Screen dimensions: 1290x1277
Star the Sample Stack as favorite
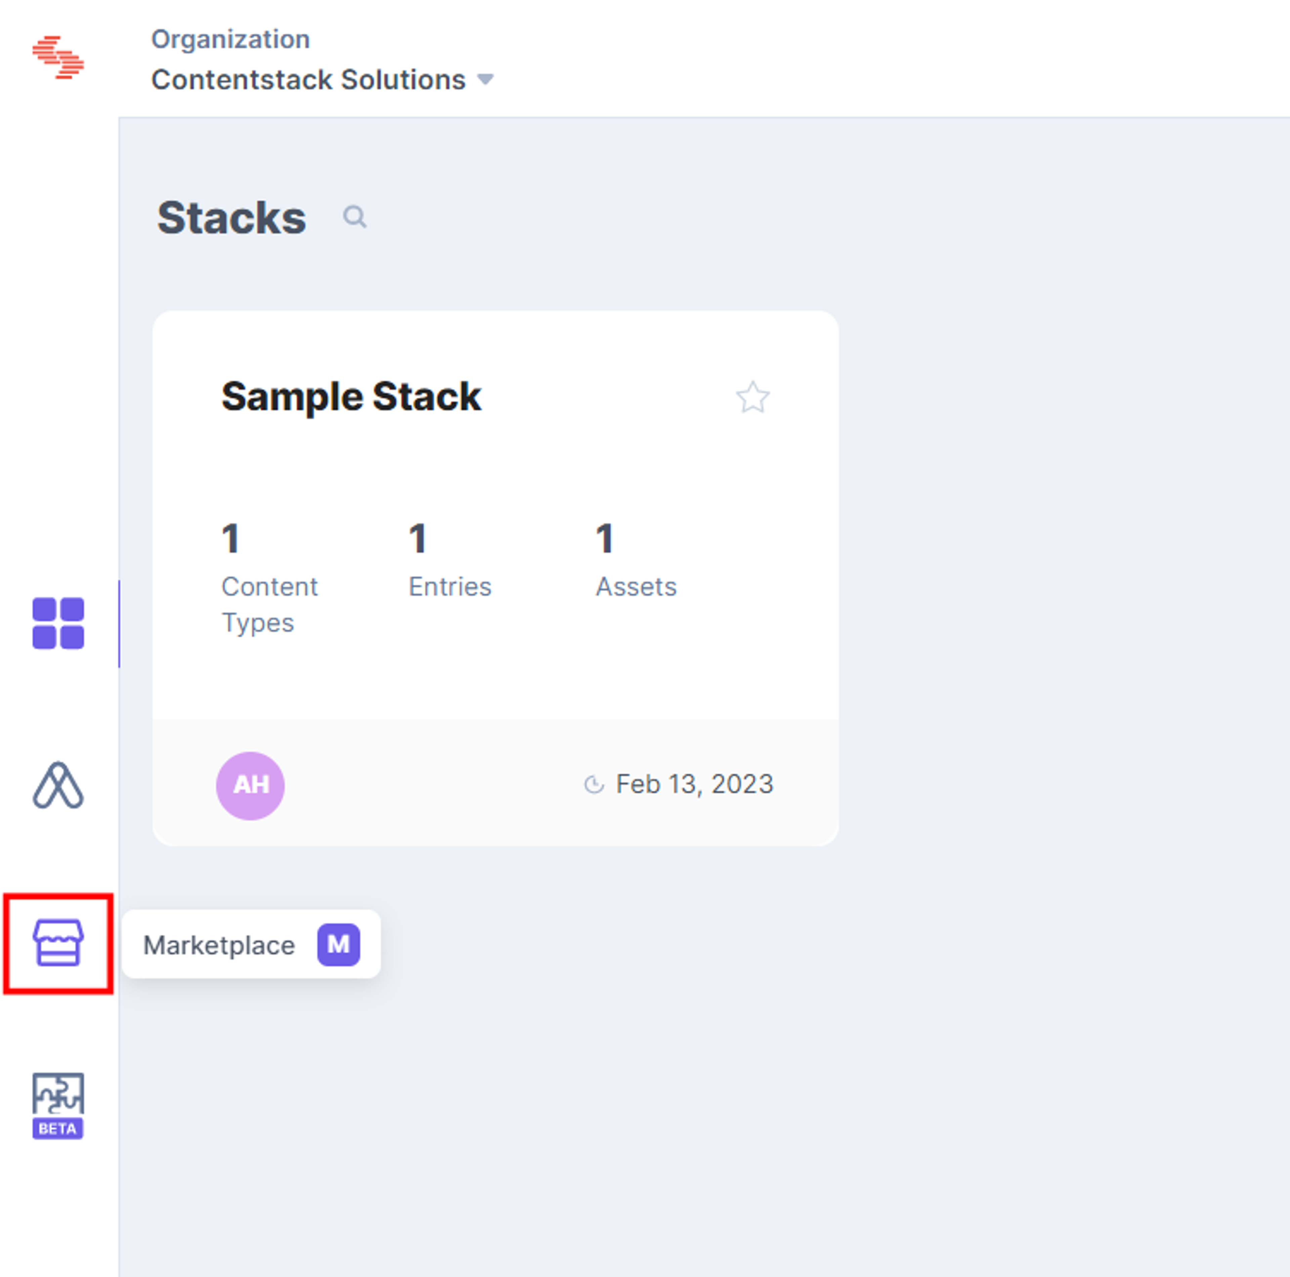[x=752, y=397]
